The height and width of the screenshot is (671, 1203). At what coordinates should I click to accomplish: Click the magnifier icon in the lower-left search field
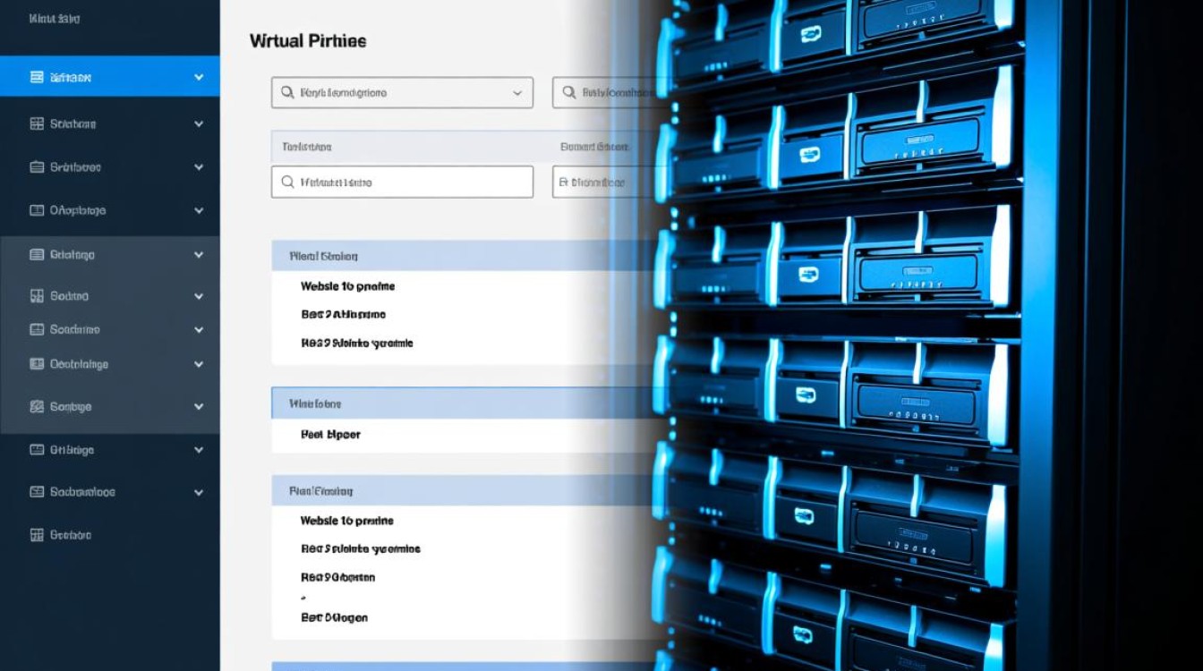pyautogui.click(x=287, y=182)
